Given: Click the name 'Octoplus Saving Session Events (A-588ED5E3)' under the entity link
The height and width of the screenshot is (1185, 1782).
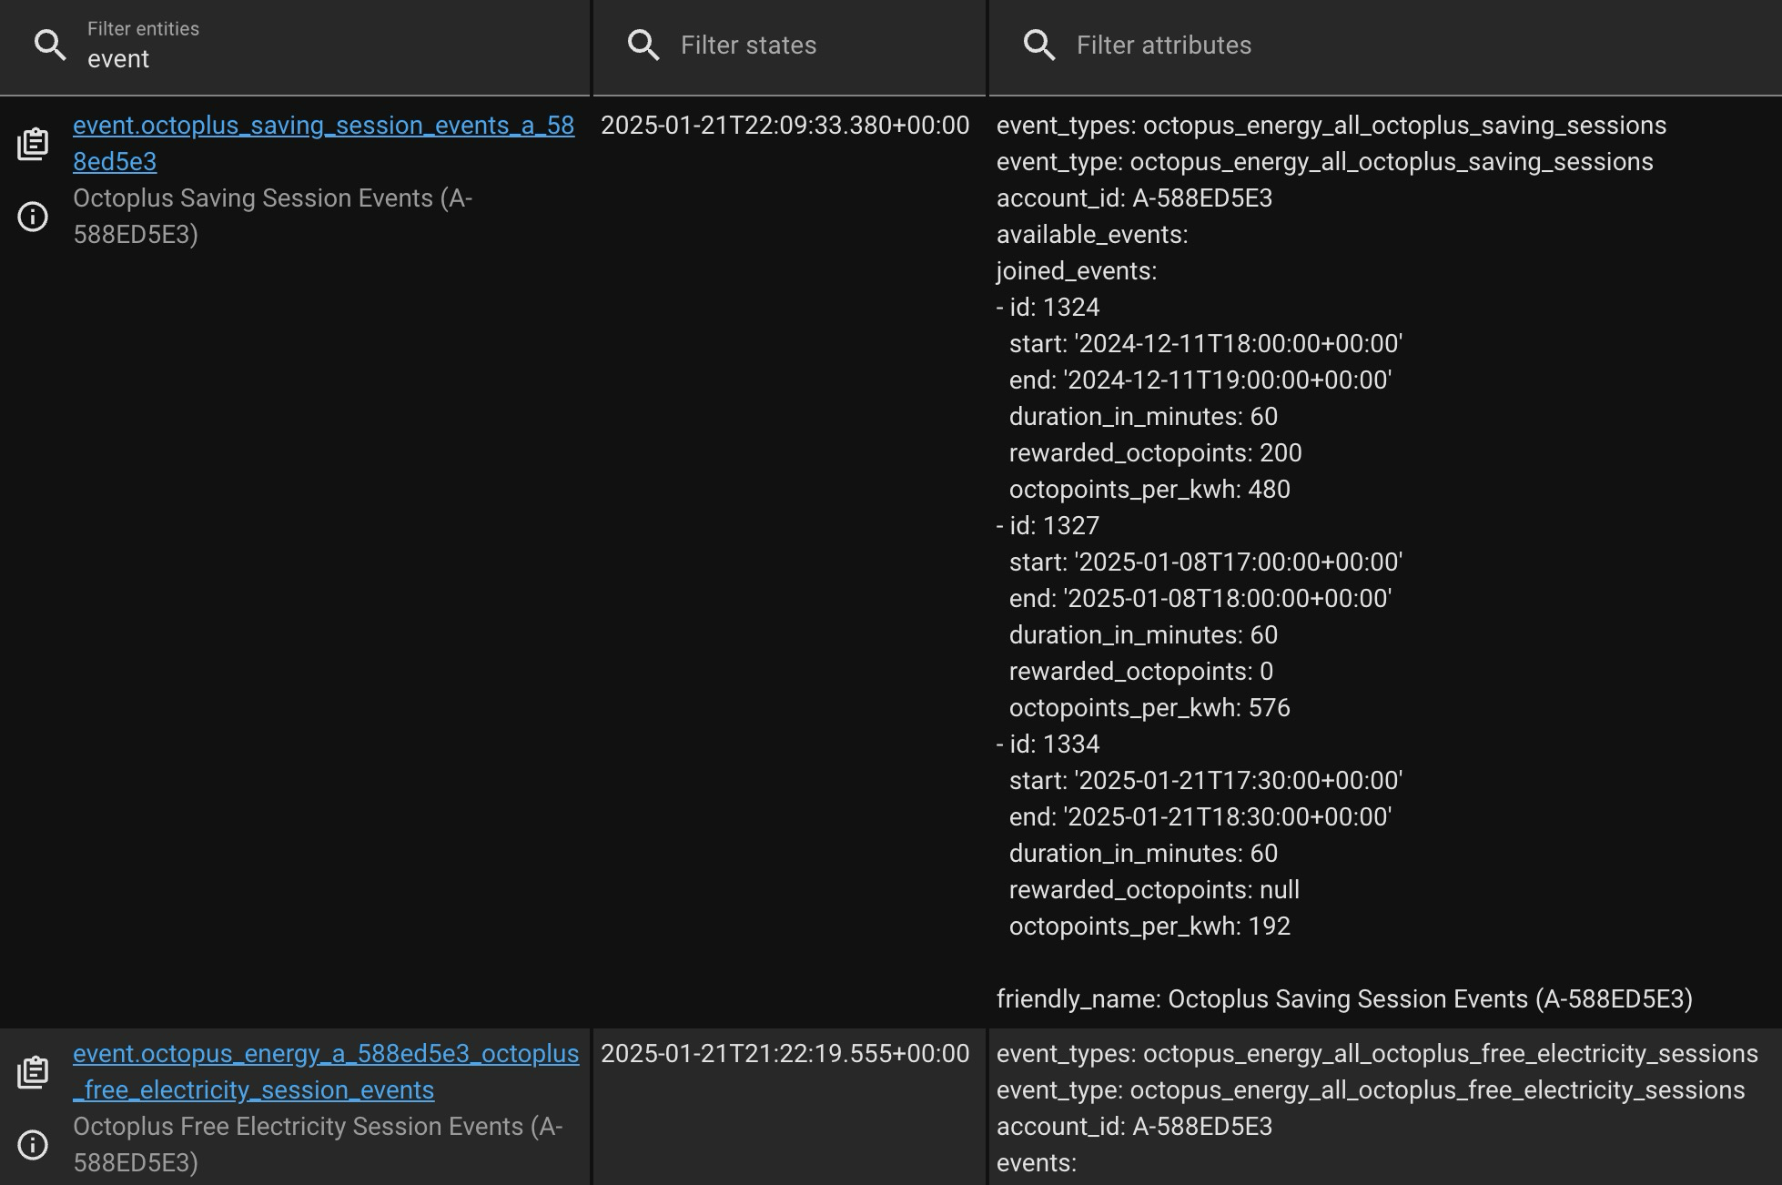Looking at the screenshot, I should click(x=273, y=217).
